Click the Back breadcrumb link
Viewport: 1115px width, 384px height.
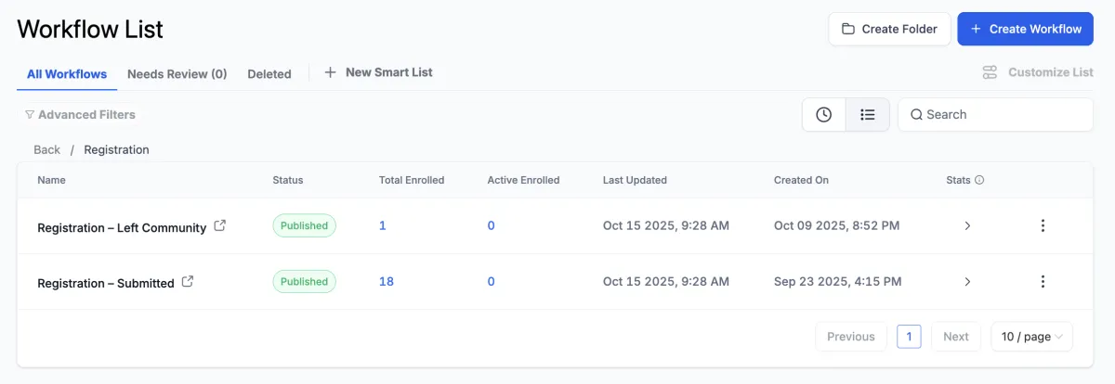[x=46, y=149]
